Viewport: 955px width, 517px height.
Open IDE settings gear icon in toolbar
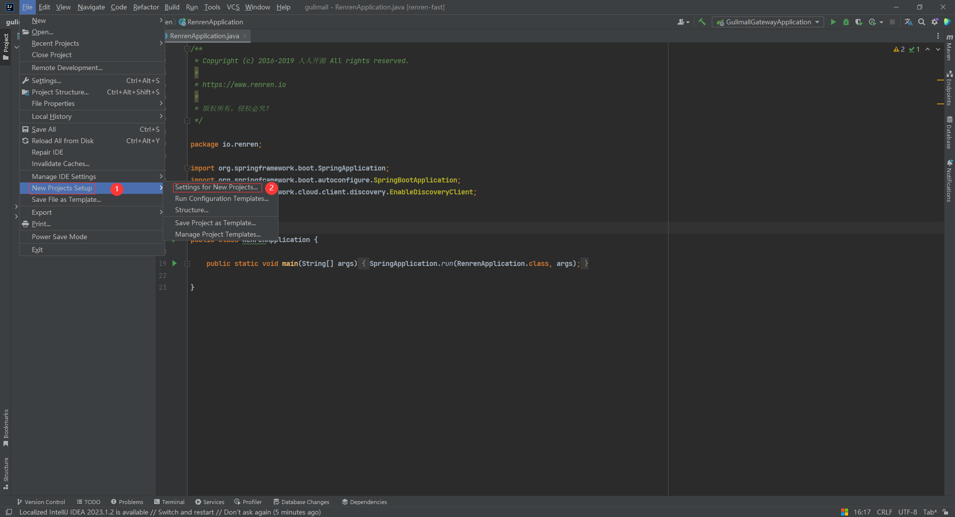pyautogui.click(x=935, y=22)
